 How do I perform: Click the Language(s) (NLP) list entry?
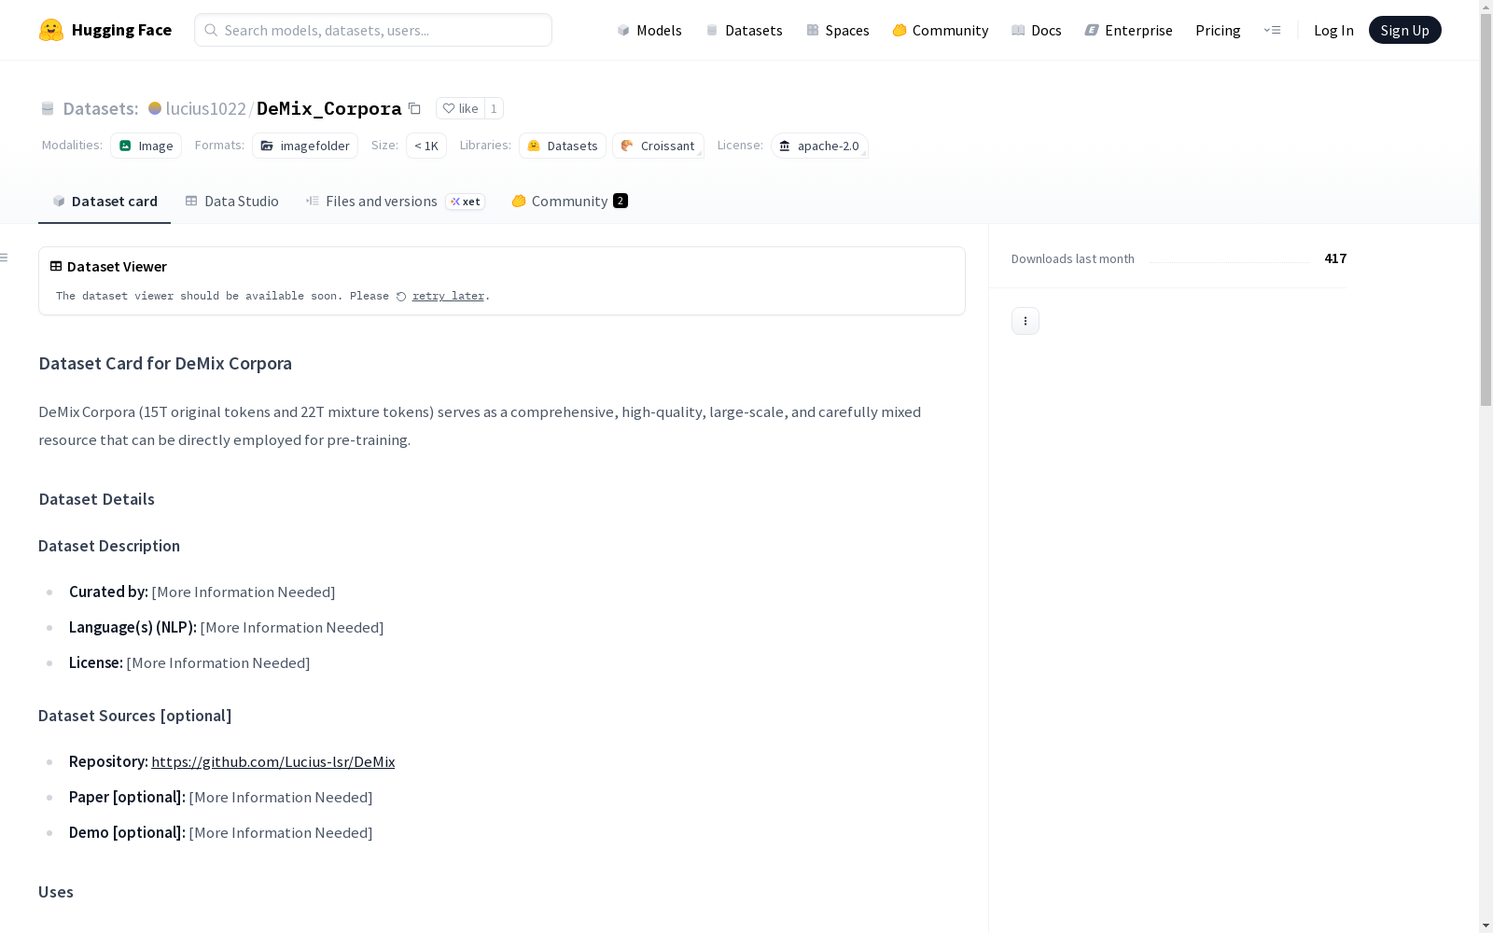pos(227,627)
